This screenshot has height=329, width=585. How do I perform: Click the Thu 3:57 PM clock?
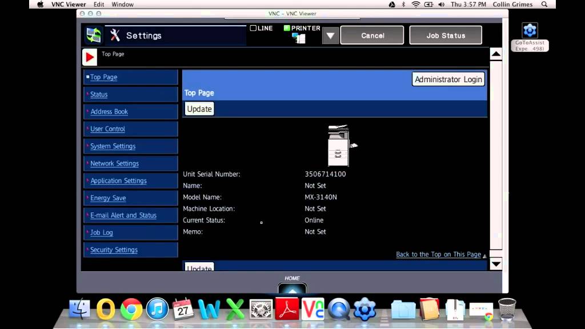(468, 5)
